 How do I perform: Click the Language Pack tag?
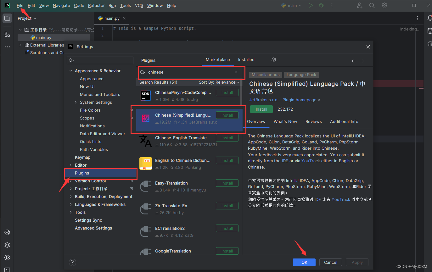pos(301,75)
